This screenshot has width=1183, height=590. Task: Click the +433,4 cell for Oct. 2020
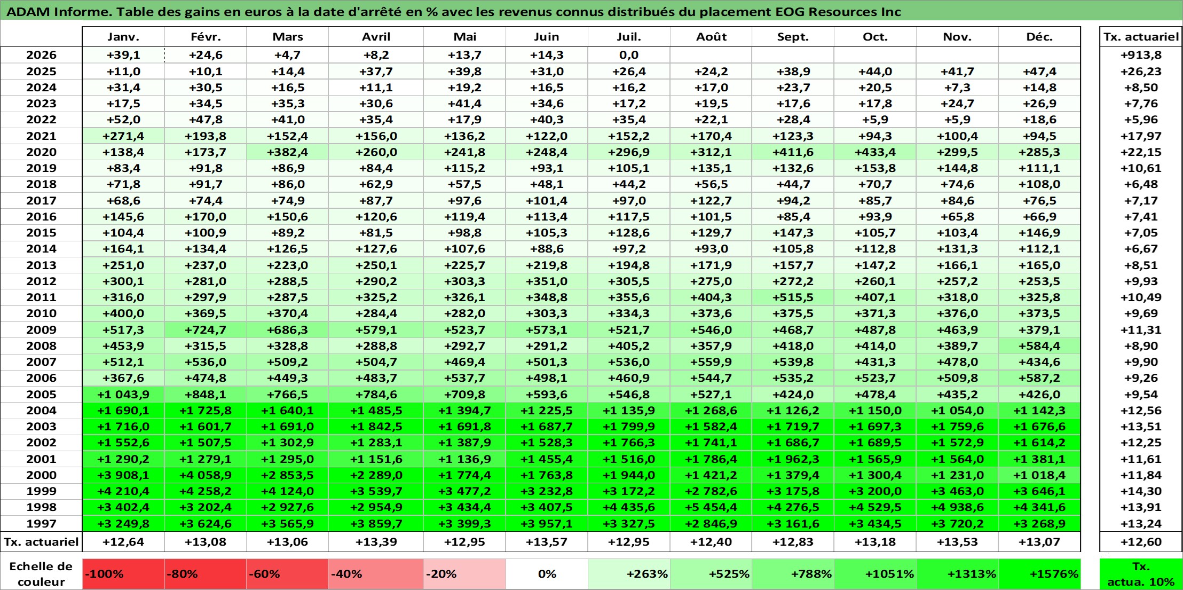pos(875,152)
